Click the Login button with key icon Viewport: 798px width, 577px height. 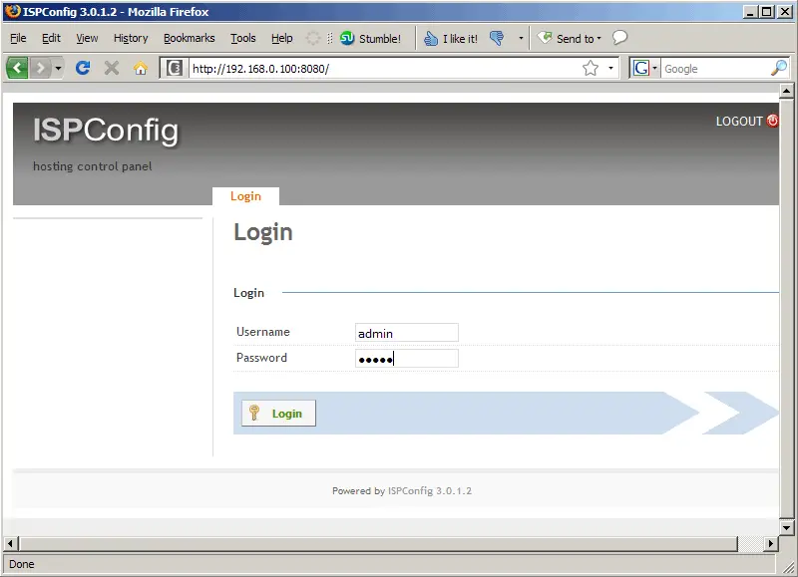pyautogui.click(x=278, y=414)
